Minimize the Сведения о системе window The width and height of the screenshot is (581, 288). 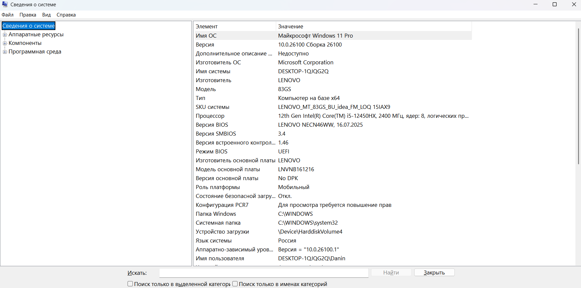[536, 4]
